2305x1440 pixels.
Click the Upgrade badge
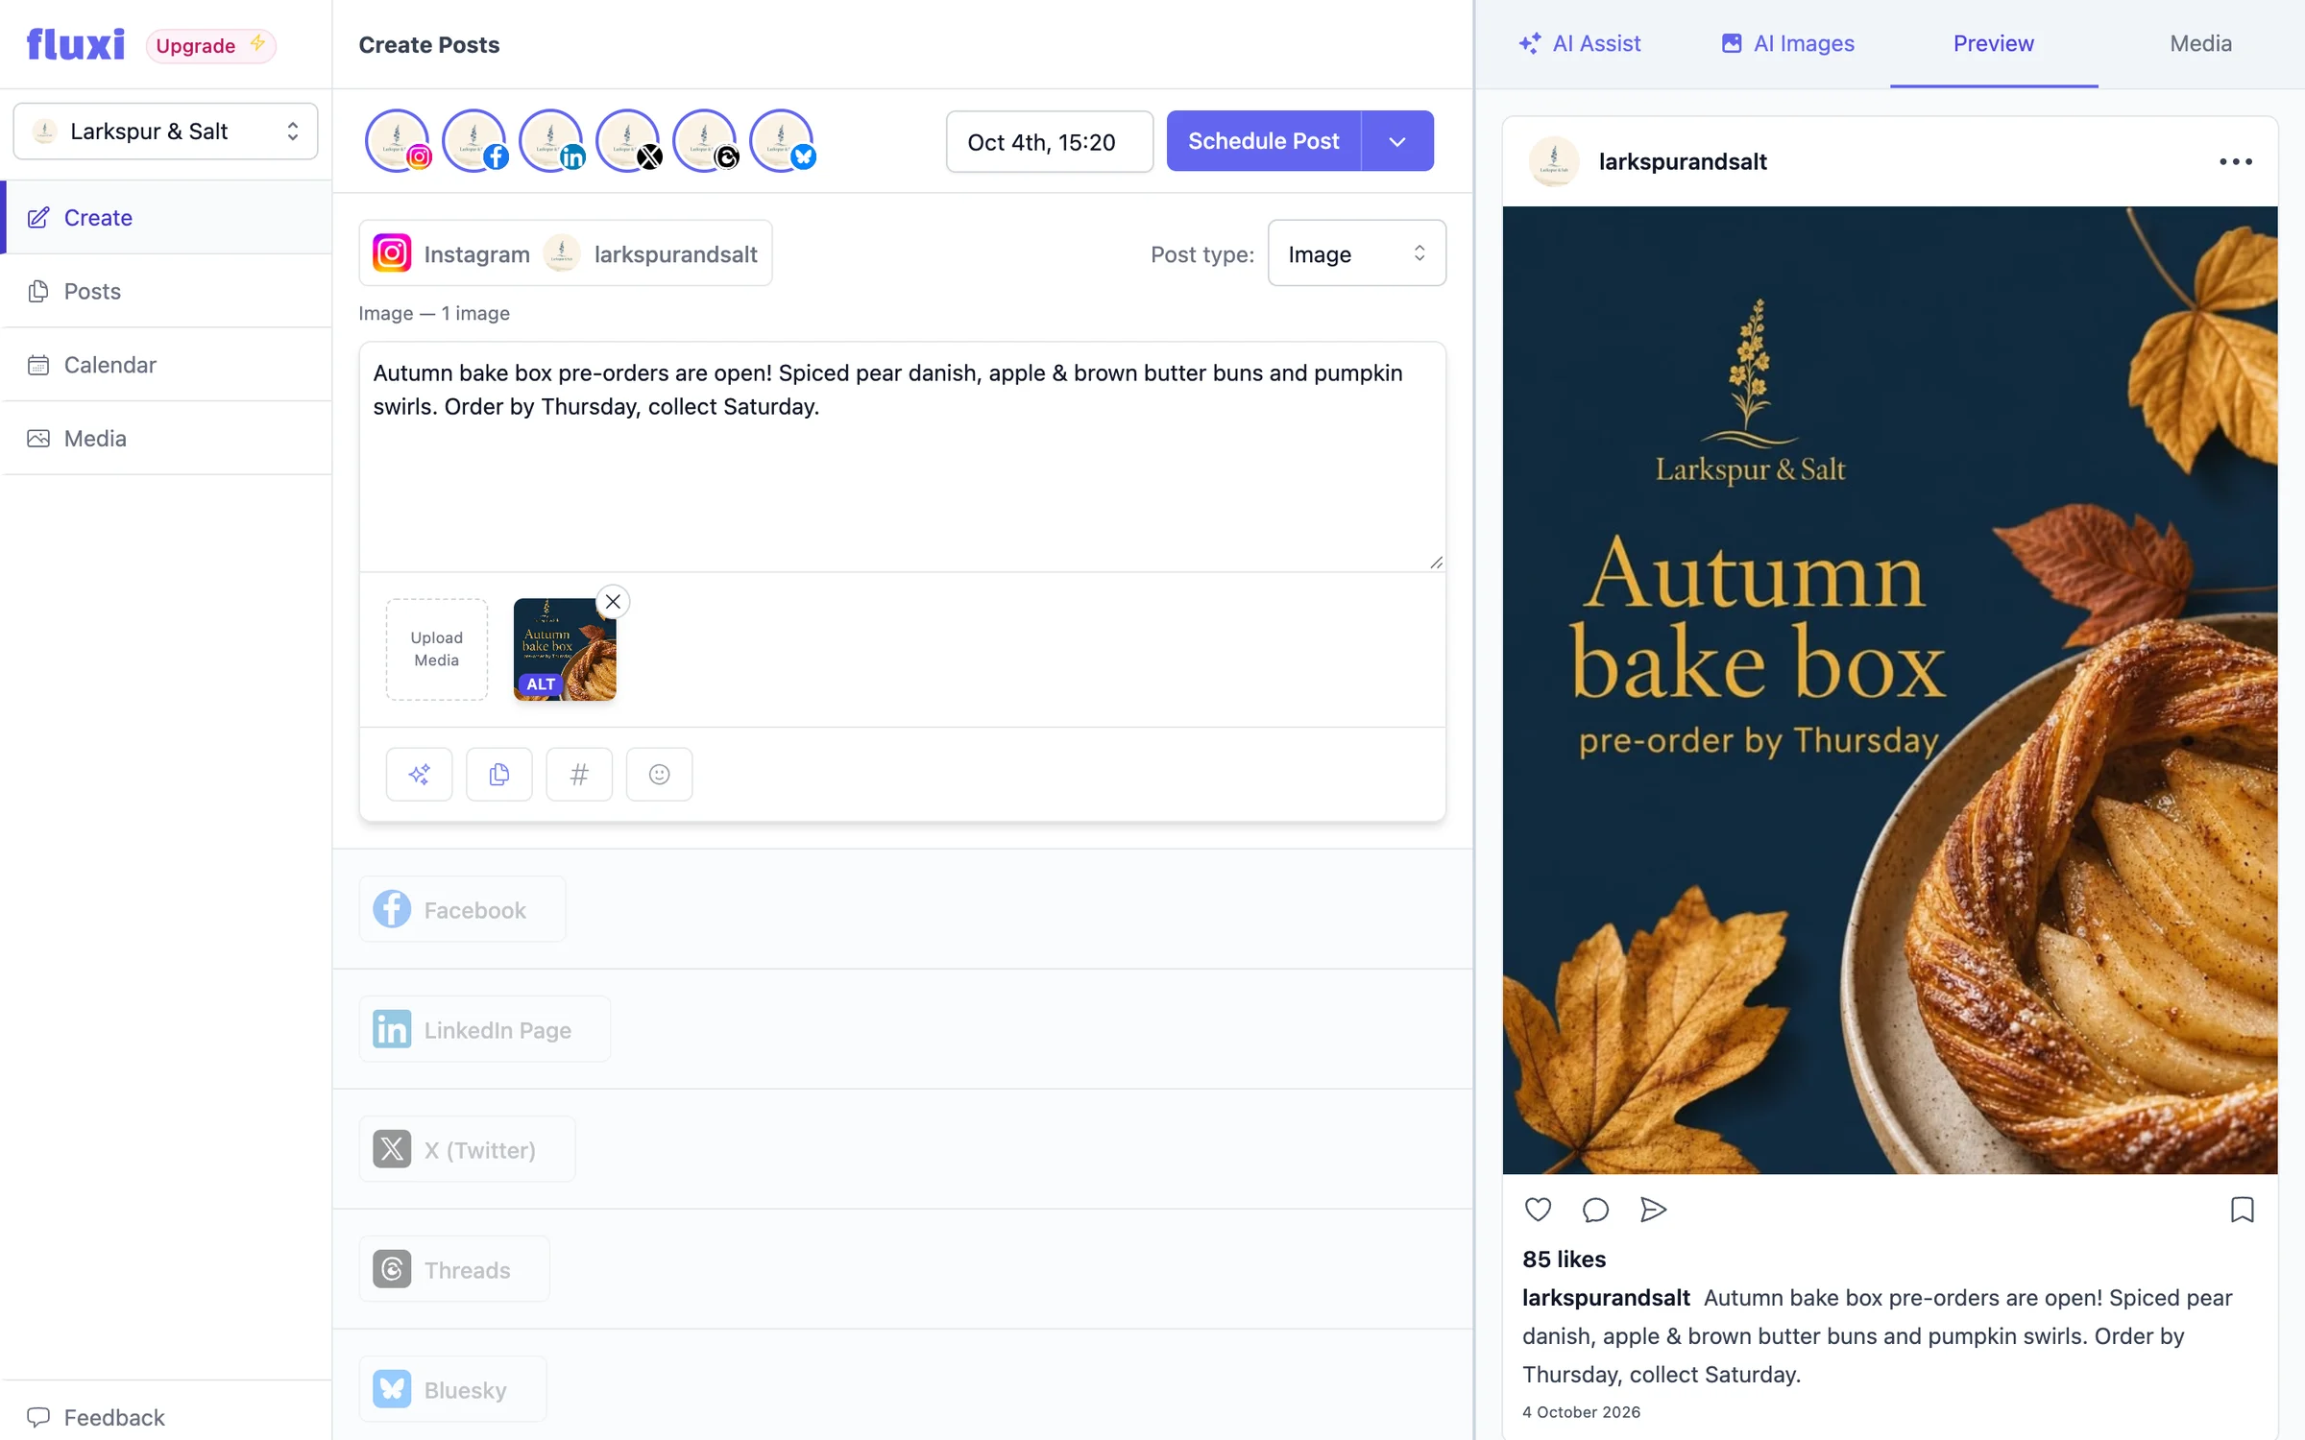210,45
